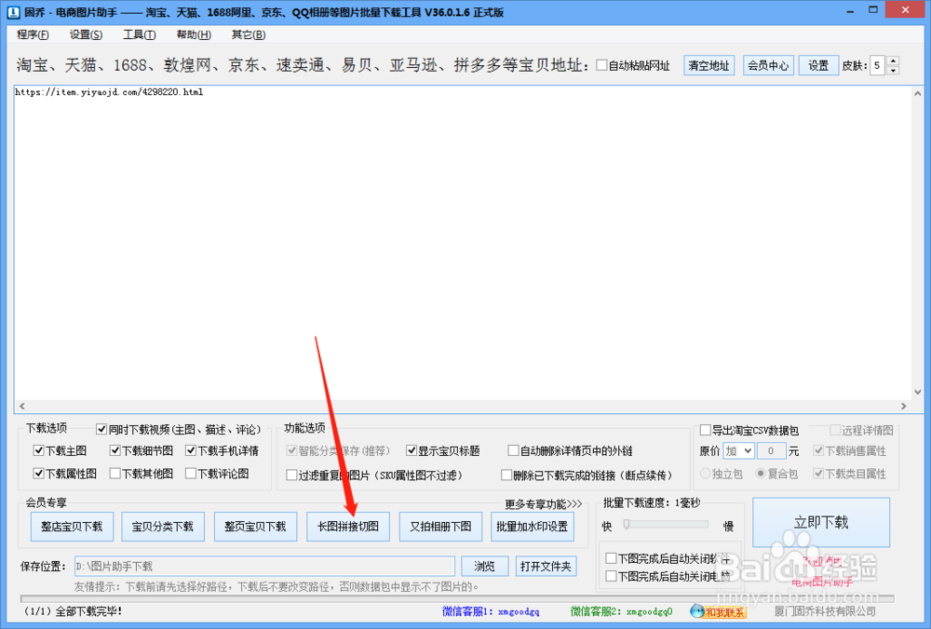Minimize the application window

click(850, 10)
